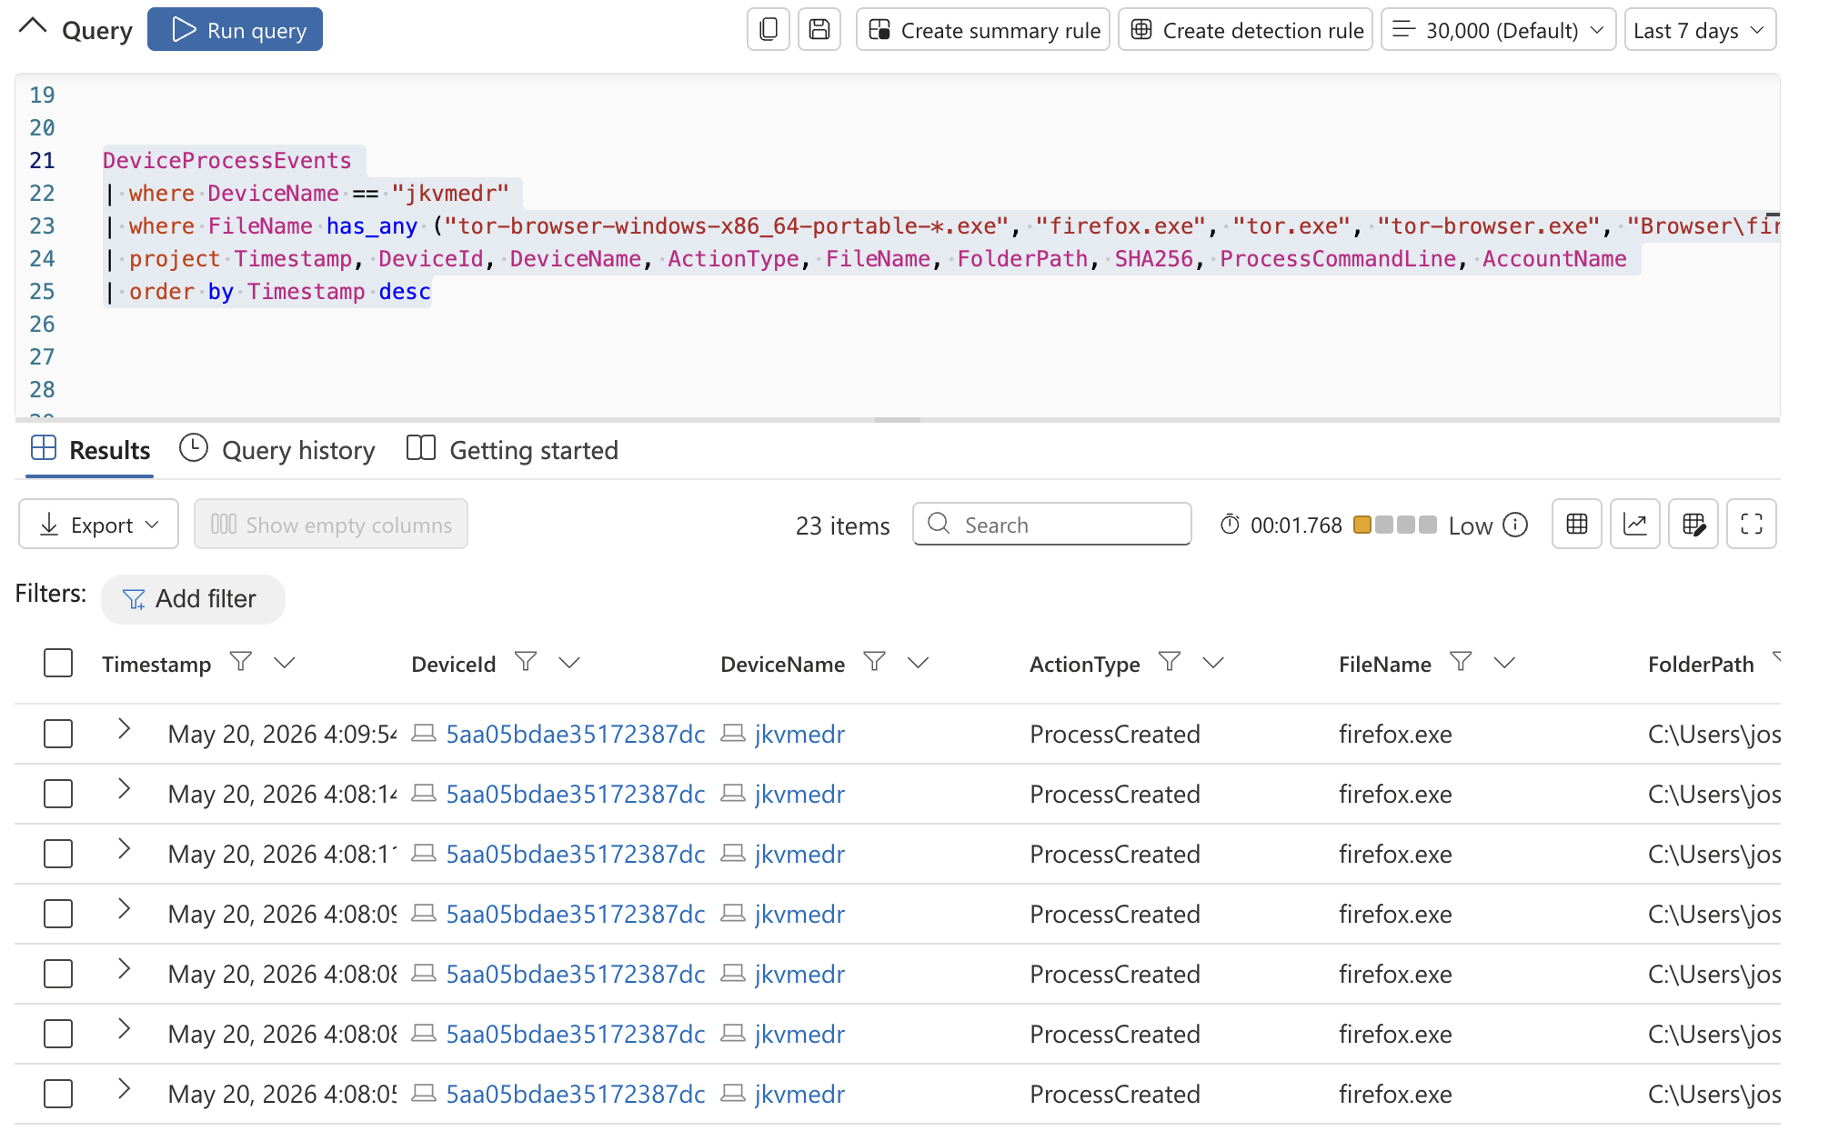The width and height of the screenshot is (1839, 1131).
Task: Check the row with timestamp 4:08:05
Action: pyautogui.click(x=58, y=1094)
